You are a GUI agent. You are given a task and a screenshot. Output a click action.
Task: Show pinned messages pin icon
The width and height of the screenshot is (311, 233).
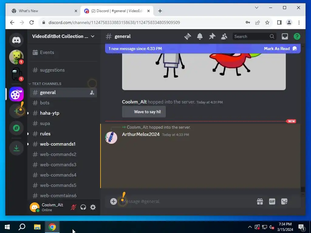click(212, 36)
